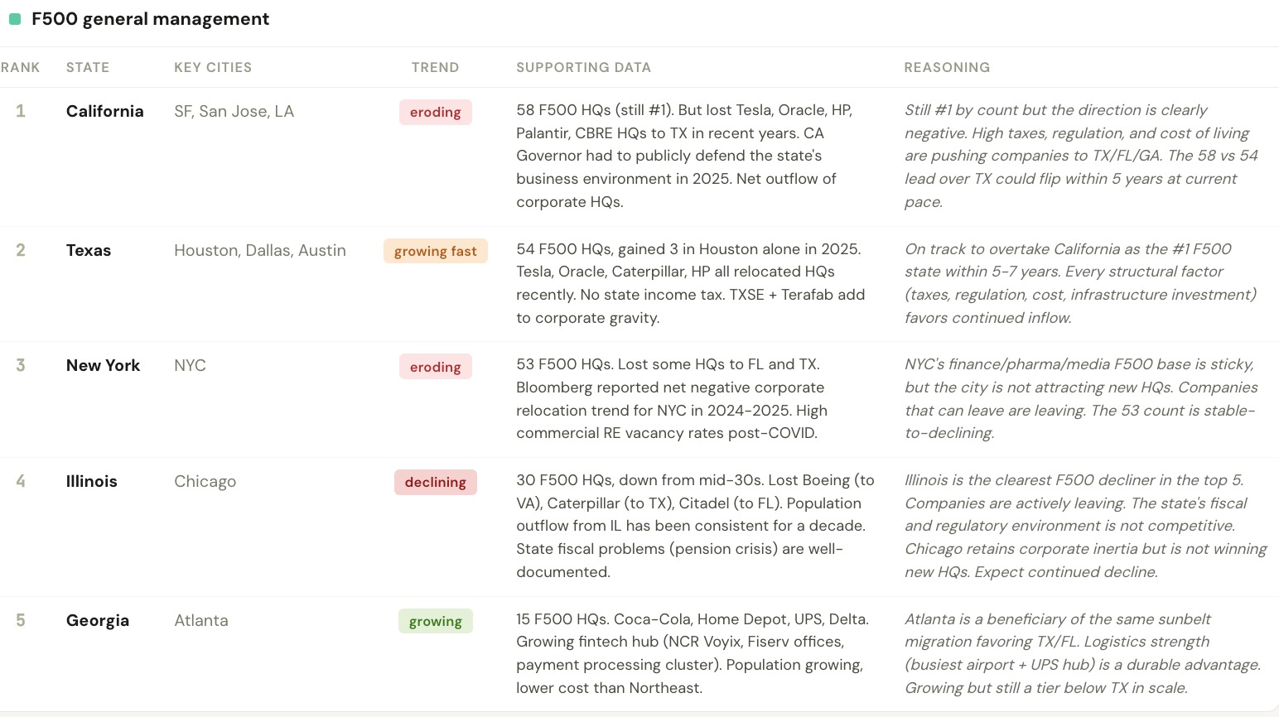Screen dimensions: 1279x717
Task: Click the REASONING column header
Action: coord(947,68)
